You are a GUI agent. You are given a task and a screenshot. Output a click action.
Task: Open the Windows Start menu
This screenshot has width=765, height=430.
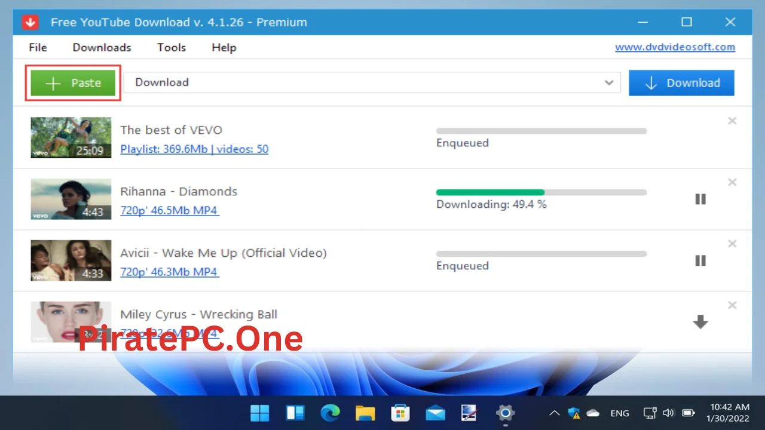point(260,413)
